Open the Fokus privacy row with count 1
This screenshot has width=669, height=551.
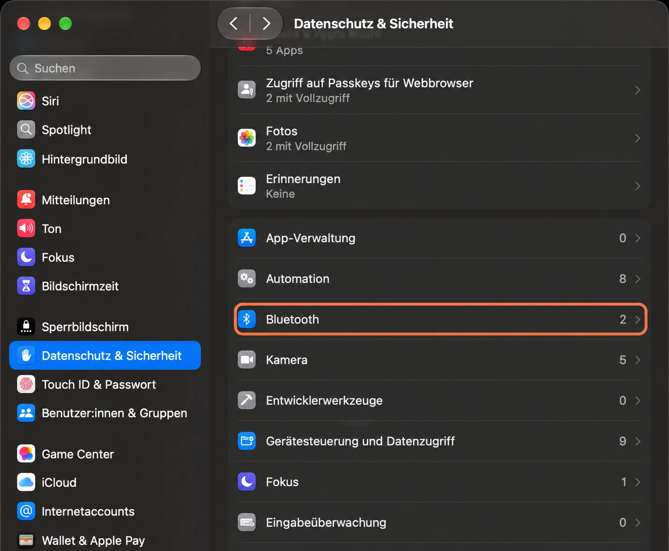point(439,482)
